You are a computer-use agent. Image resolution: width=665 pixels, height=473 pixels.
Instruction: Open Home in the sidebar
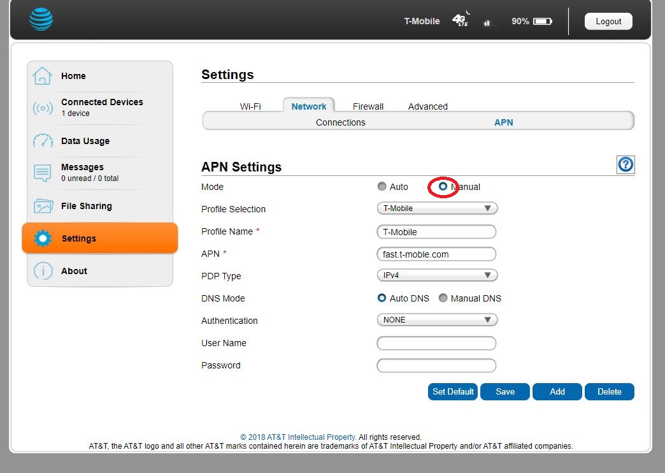100,76
